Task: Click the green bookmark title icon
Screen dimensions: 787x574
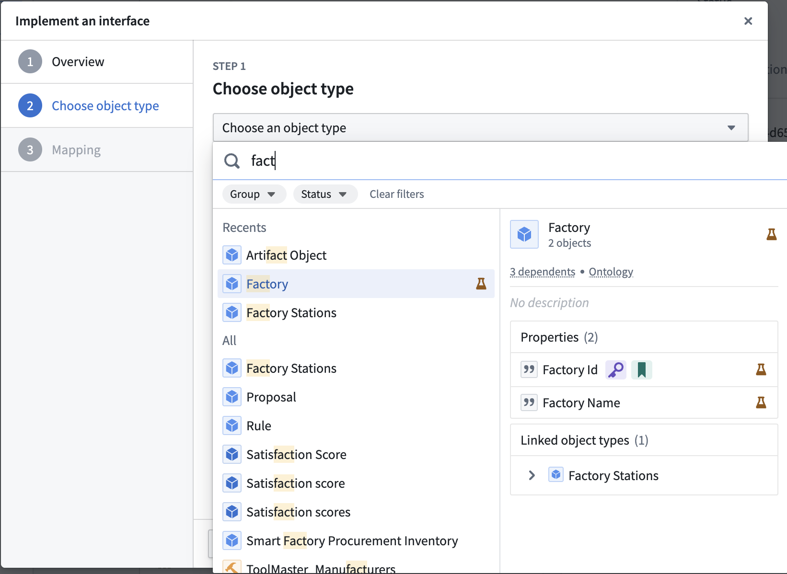Action: 641,370
